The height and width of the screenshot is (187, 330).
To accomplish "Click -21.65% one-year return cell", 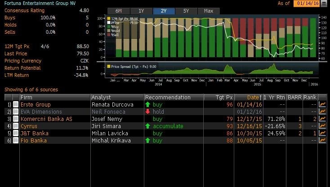I will click(275, 126).
